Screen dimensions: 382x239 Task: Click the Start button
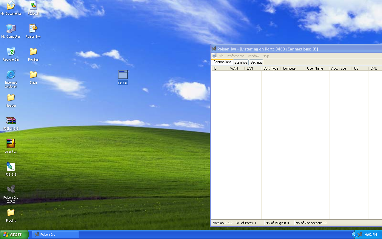pos(13,234)
